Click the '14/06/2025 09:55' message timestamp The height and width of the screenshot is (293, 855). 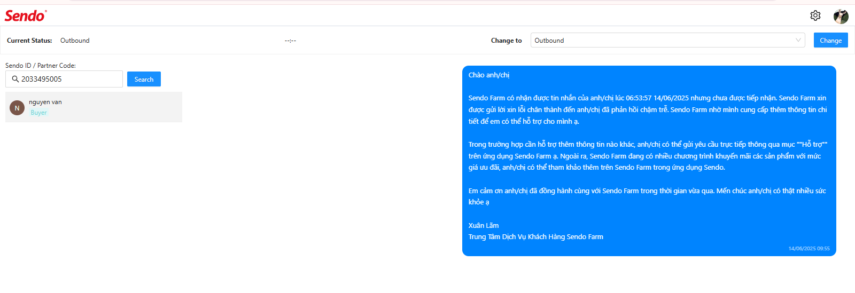pyautogui.click(x=809, y=249)
